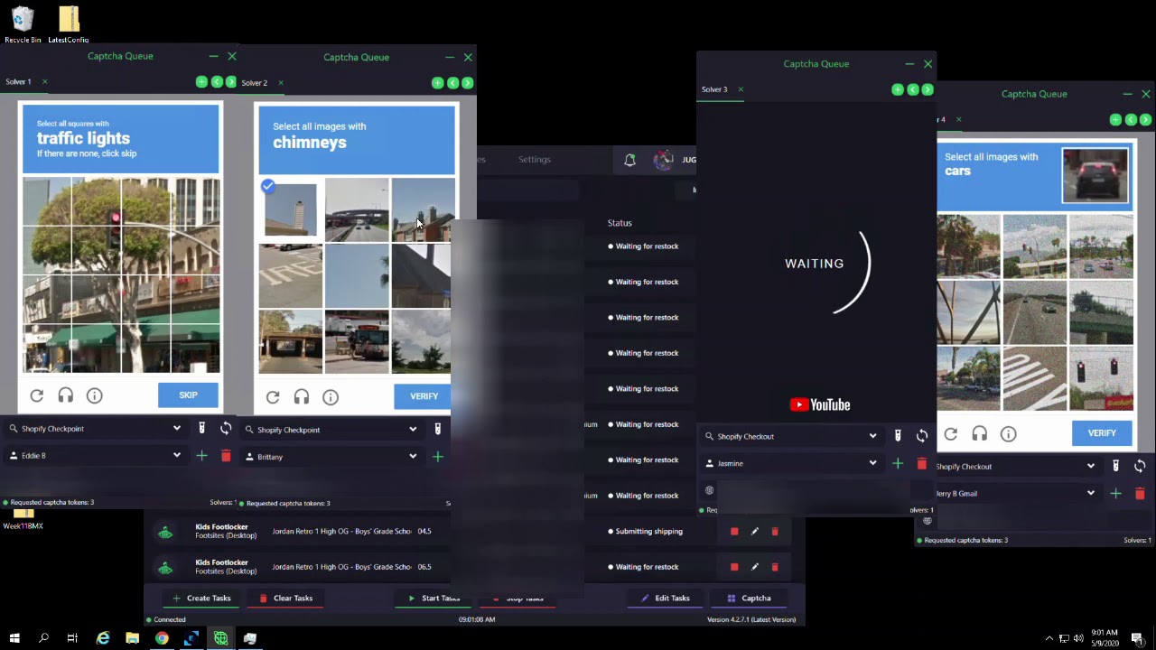Click the Start Tasks button

pos(433,599)
